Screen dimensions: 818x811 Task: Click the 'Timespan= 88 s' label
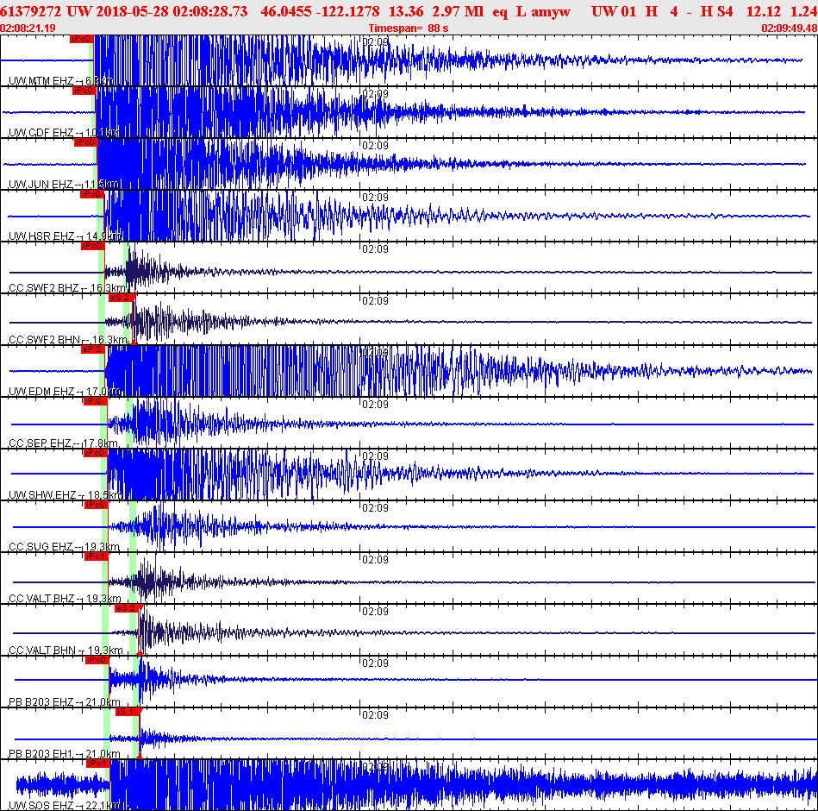coord(409,28)
